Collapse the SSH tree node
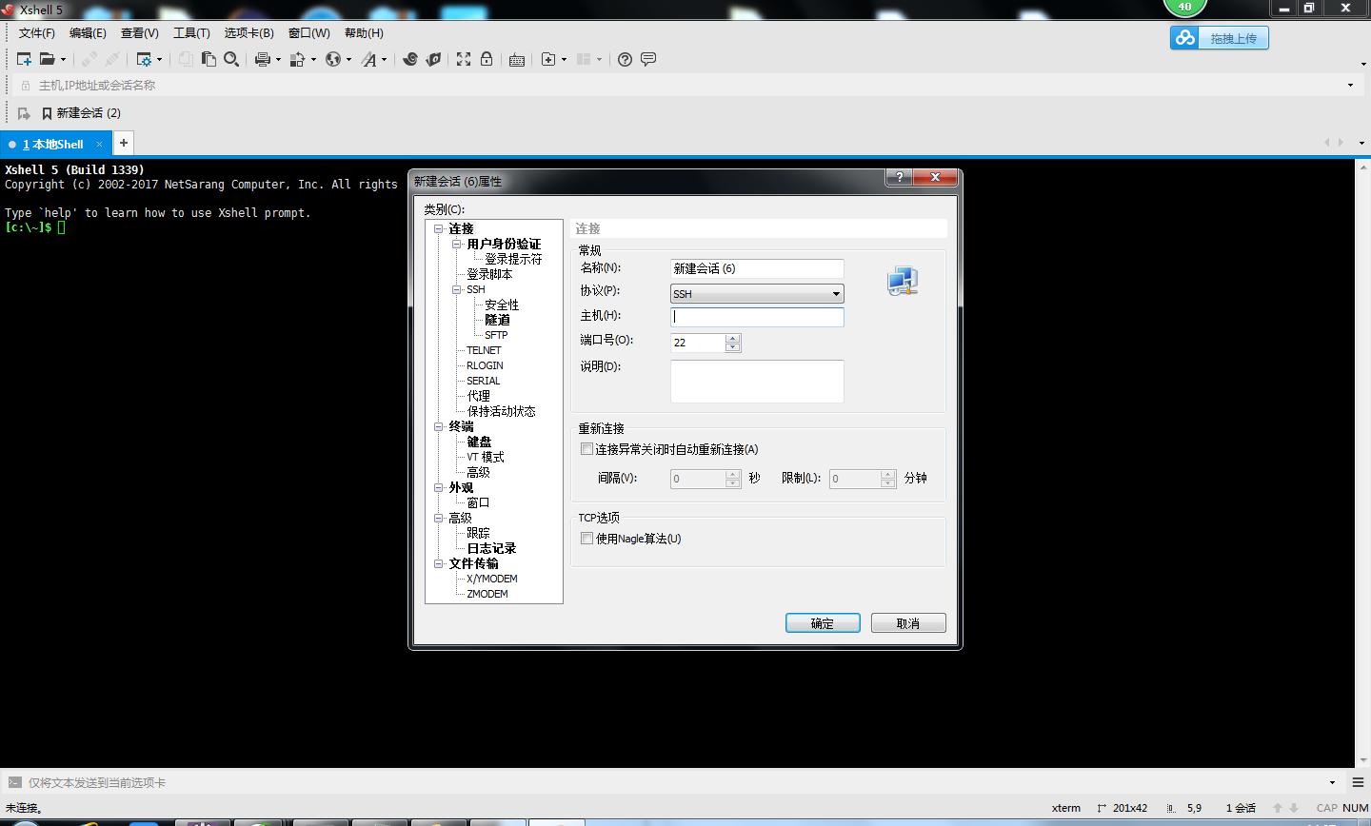The width and height of the screenshot is (1371, 826). [x=457, y=290]
